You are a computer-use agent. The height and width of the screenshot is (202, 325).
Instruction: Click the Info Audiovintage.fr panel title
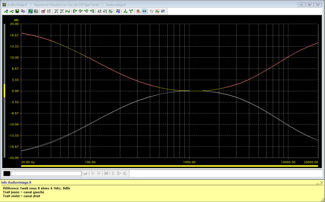(16, 183)
